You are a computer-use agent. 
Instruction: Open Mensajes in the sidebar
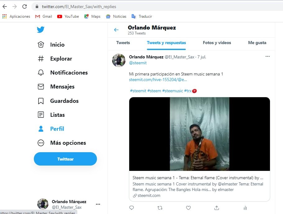tap(62, 87)
